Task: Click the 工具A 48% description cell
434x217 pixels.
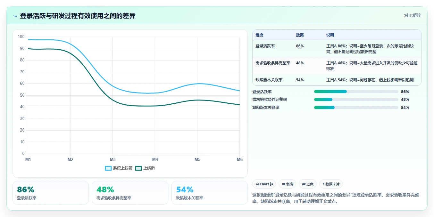Action: click(372, 66)
